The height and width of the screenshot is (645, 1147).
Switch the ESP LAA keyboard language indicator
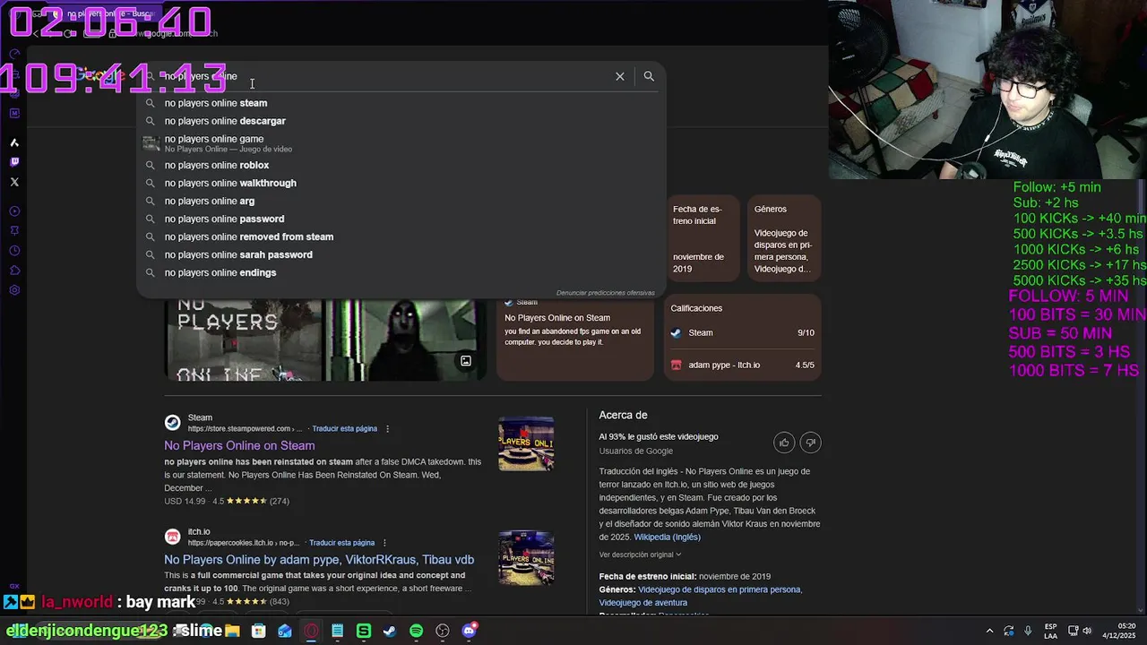pyautogui.click(x=1050, y=631)
